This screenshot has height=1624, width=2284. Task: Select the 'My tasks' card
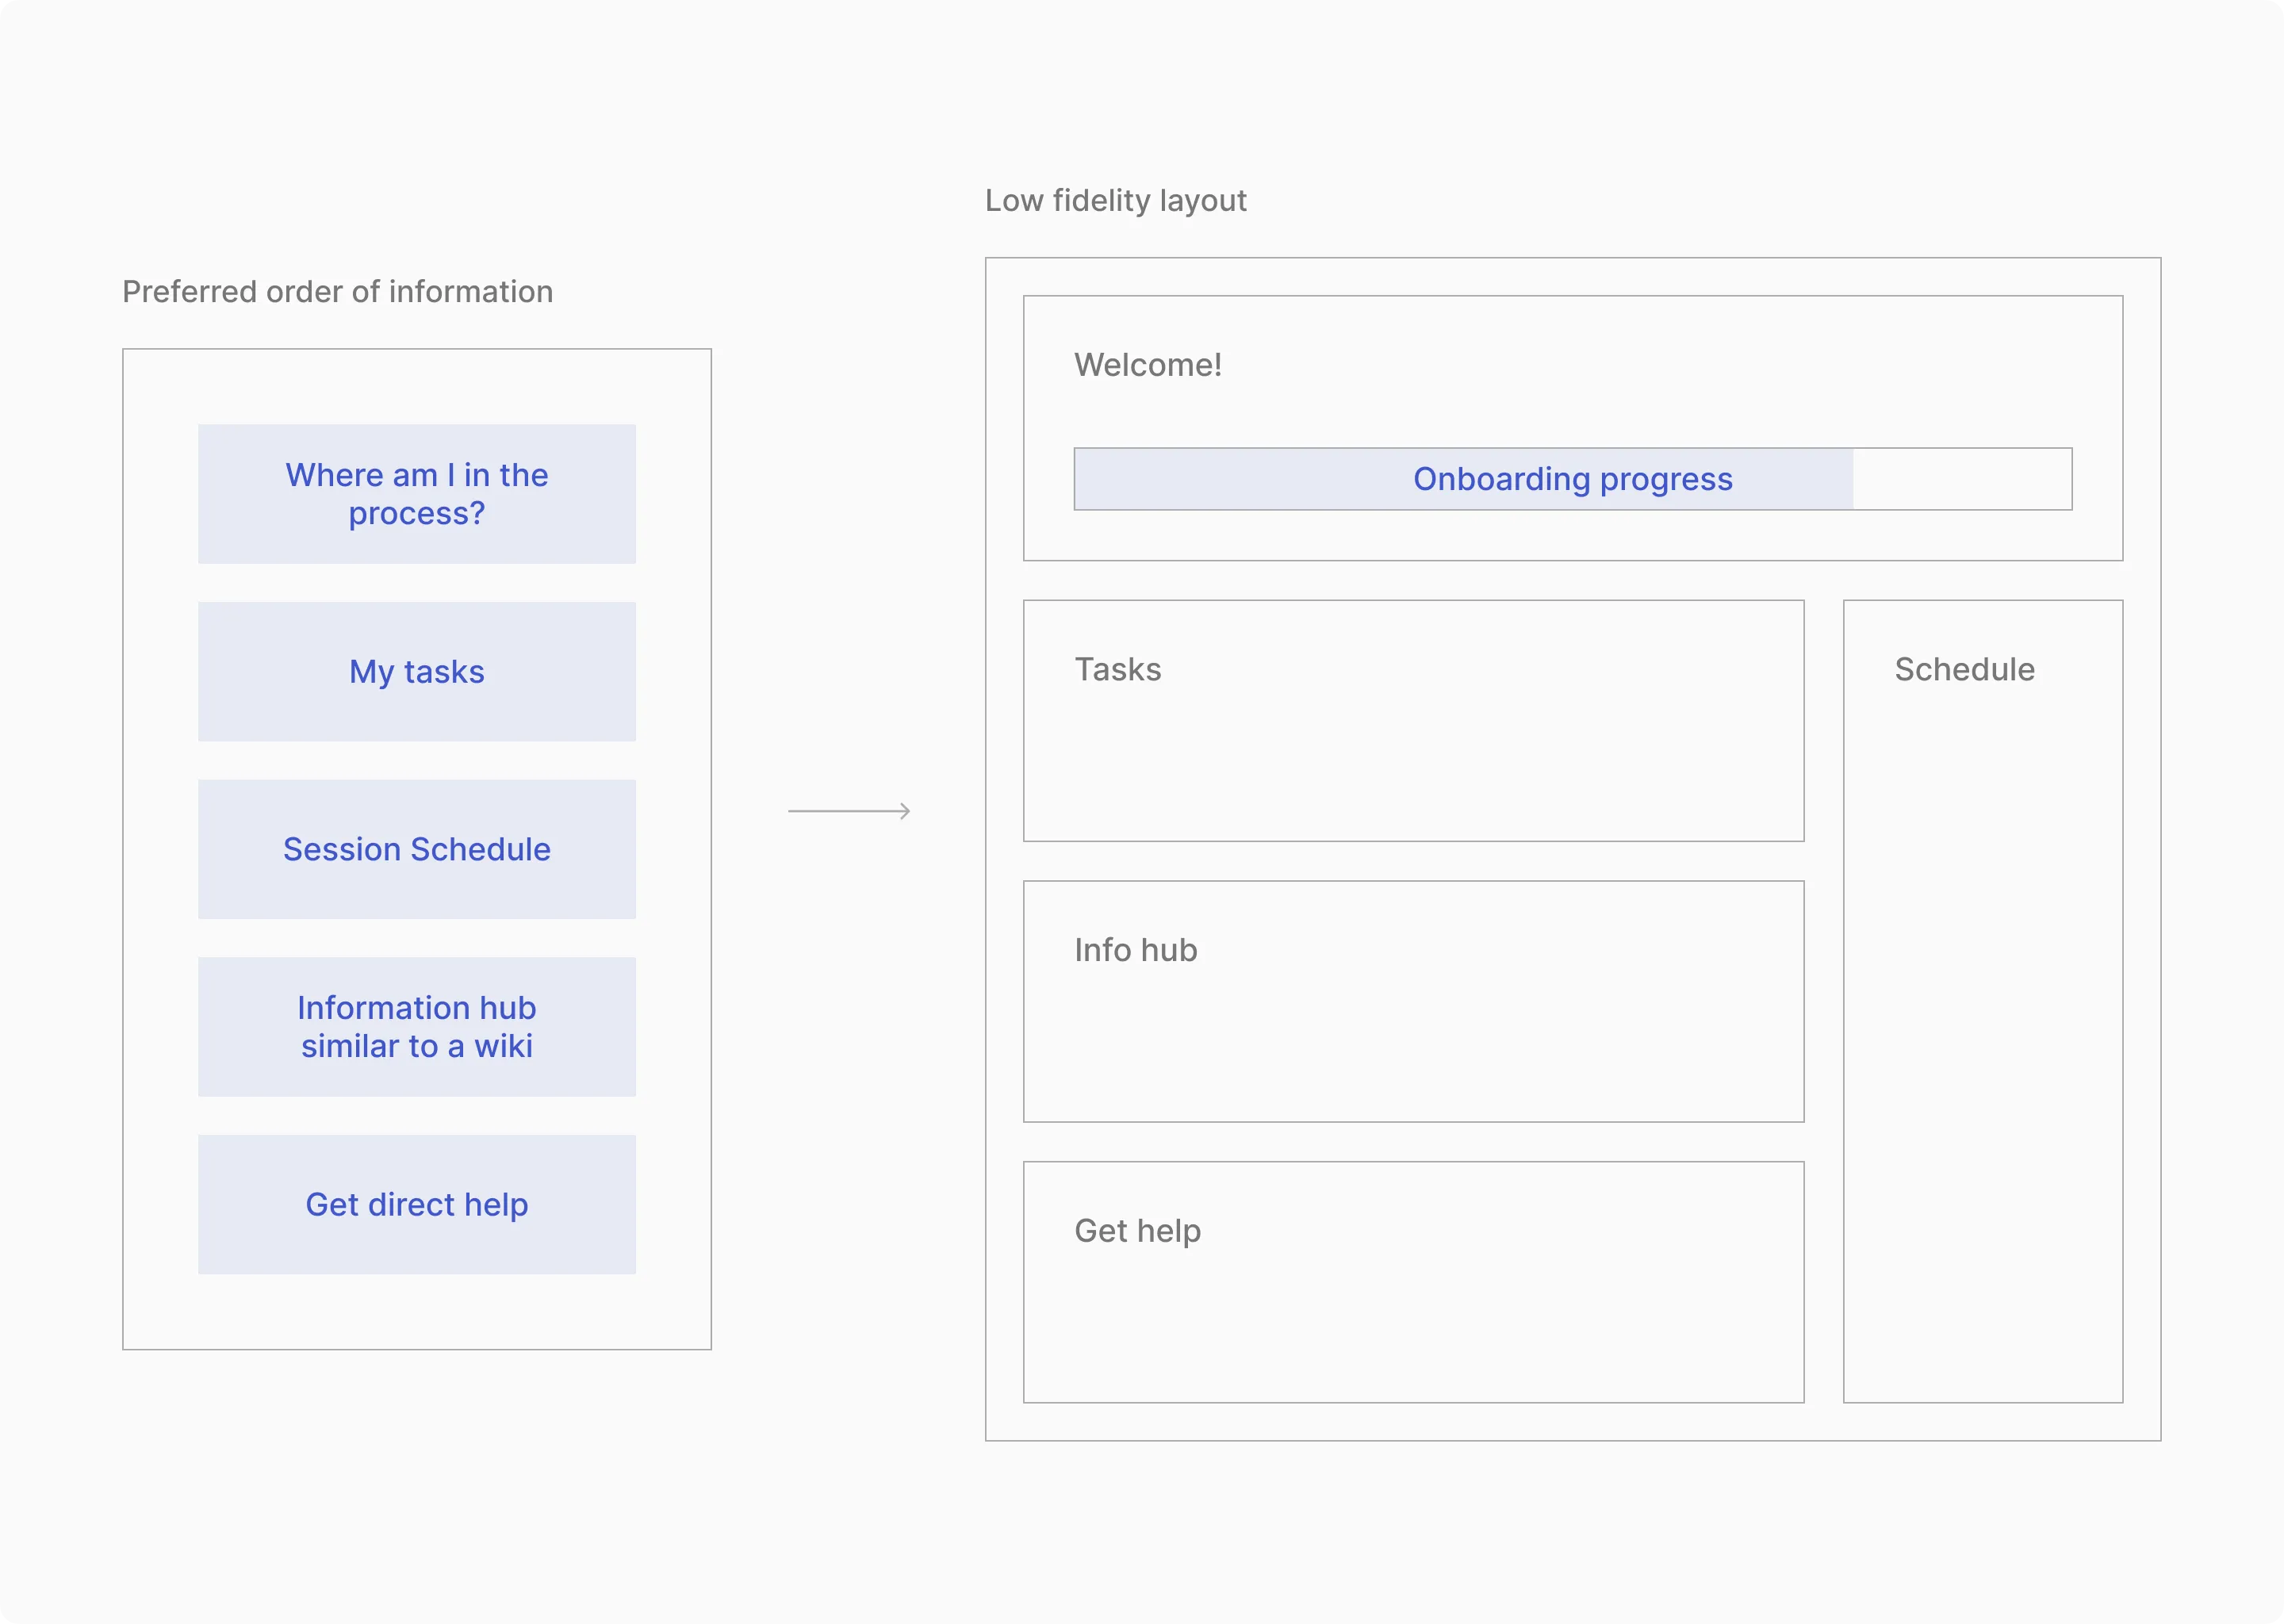point(416,672)
